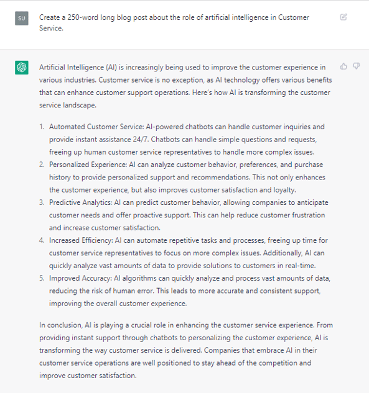
Task: Click the edit message pencil icon
Action: coord(343,17)
